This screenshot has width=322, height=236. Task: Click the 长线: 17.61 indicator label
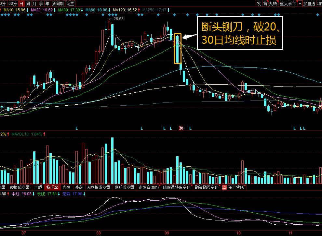pyautogui.click(x=47, y=194)
